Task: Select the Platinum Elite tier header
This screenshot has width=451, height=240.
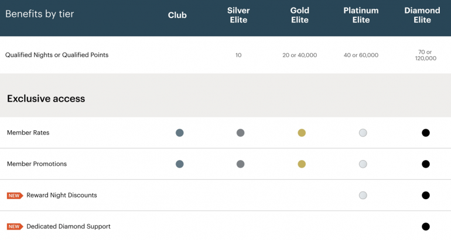Action: click(x=361, y=15)
